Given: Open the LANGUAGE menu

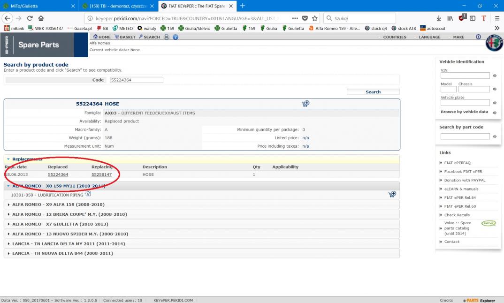Looking at the screenshot, I should pos(429,37).
